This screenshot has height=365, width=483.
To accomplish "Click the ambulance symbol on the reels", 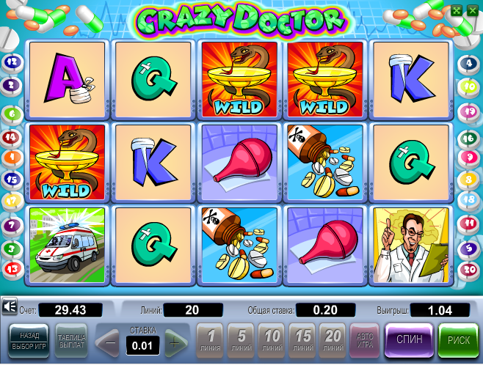I will [68, 245].
